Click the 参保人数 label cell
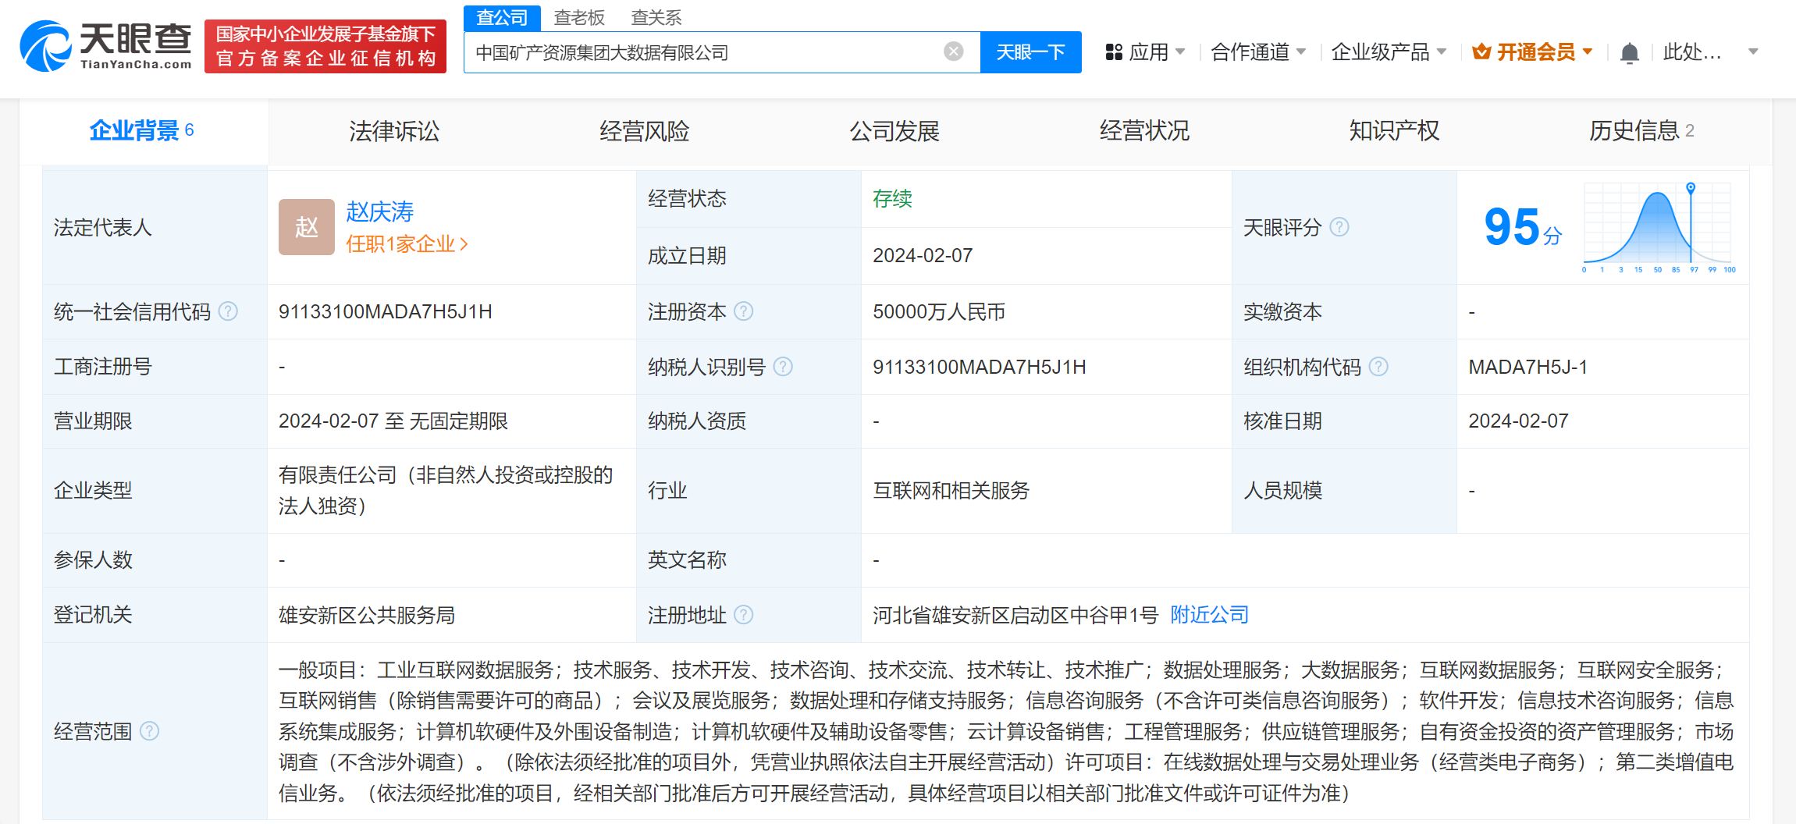The width and height of the screenshot is (1796, 824). coord(155,559)
